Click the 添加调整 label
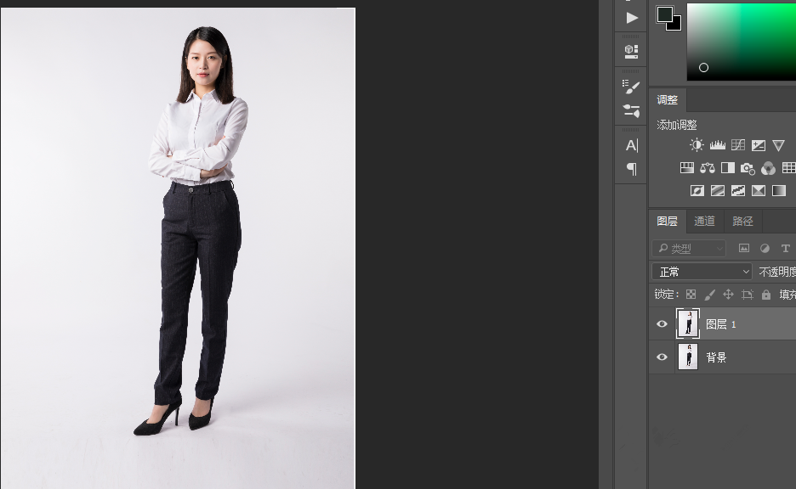This screenshot has height=489, width=796. (677, 125)
